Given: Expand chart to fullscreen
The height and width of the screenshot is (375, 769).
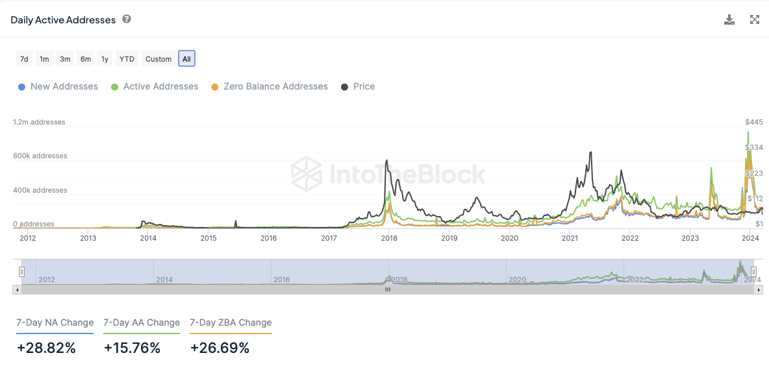Looking at the screenshot, I should [755, 19].
